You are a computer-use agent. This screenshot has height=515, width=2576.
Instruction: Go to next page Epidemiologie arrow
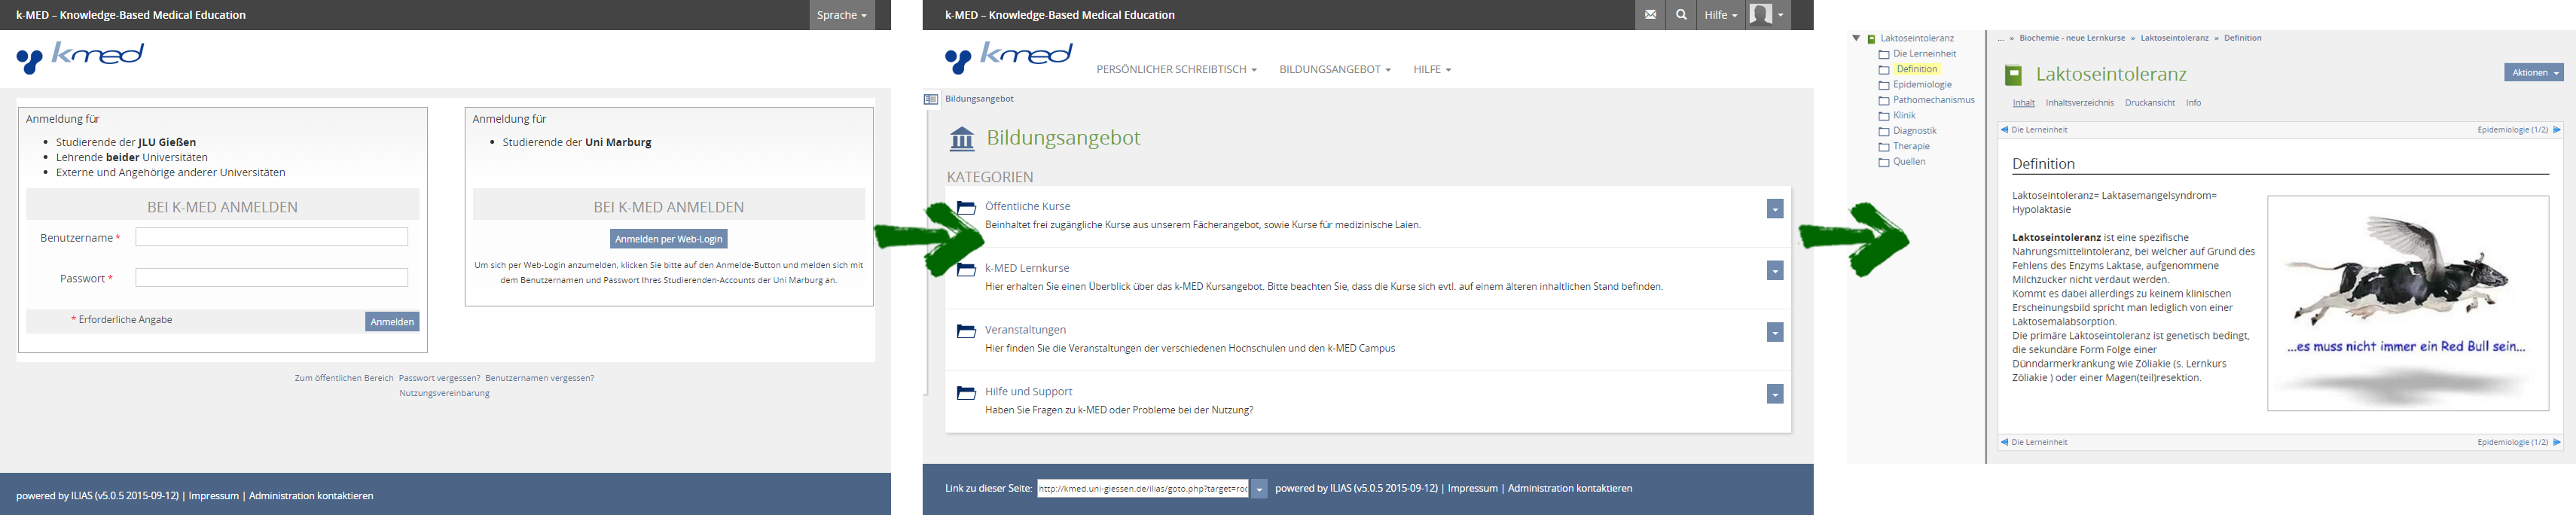tap(2557, 130)
